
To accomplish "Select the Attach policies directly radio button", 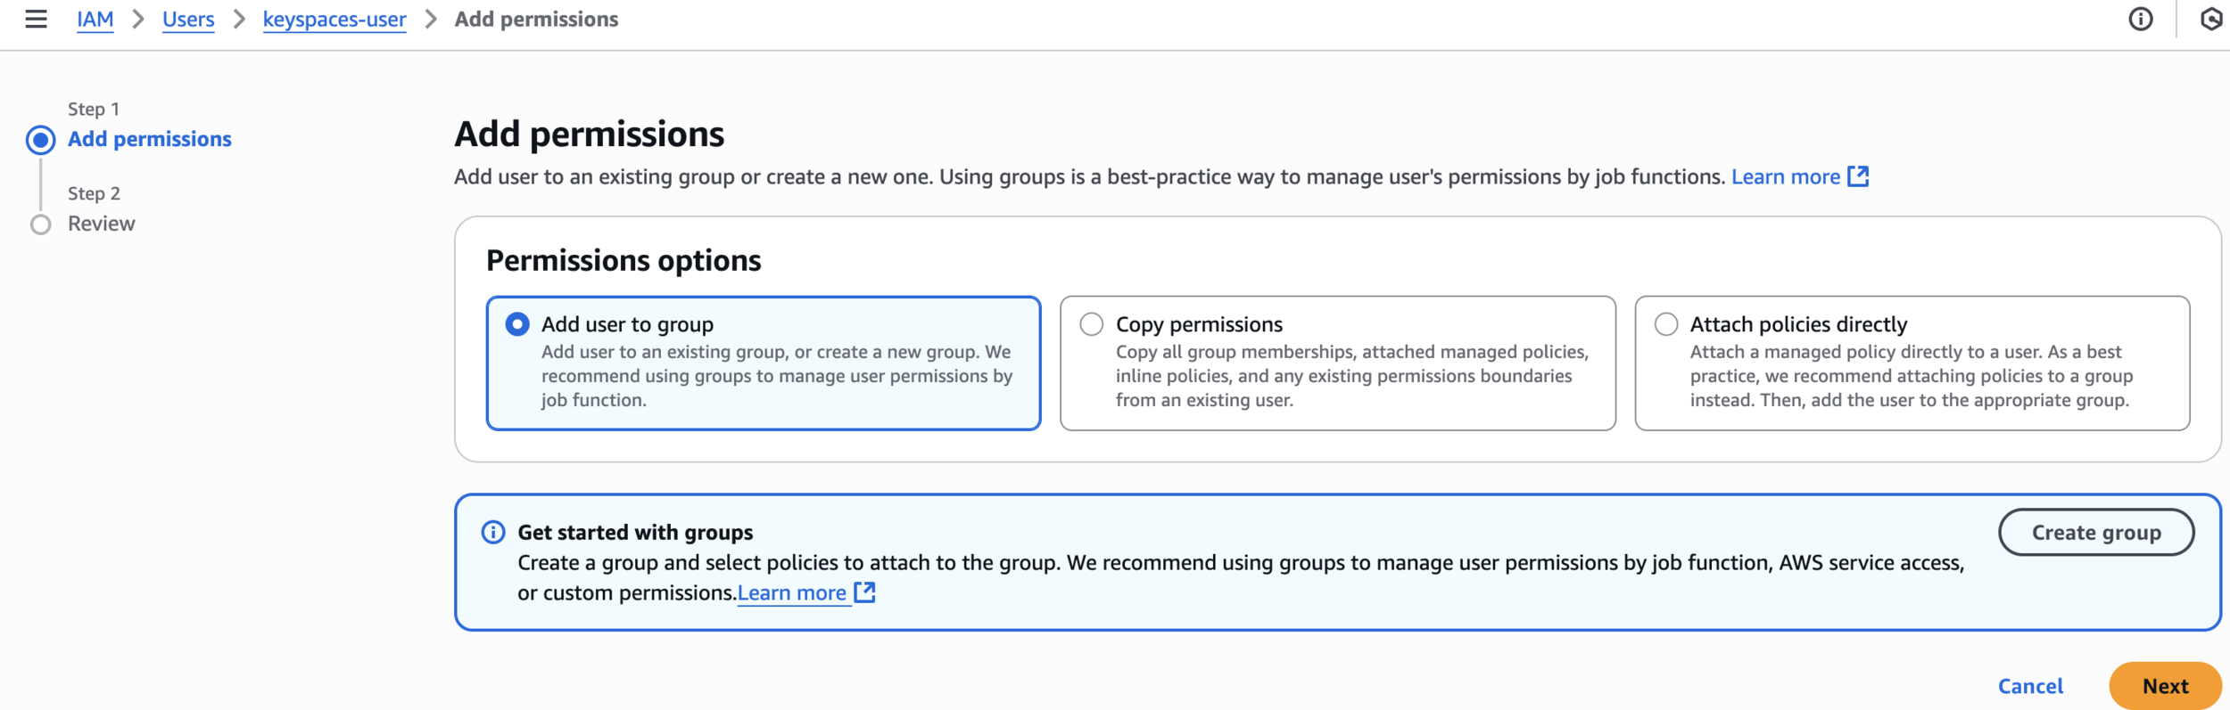I will [x=1665, y=324].
